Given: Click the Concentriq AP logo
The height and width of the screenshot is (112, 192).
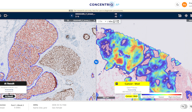Looking at the screenshot, I should [104, 5].
